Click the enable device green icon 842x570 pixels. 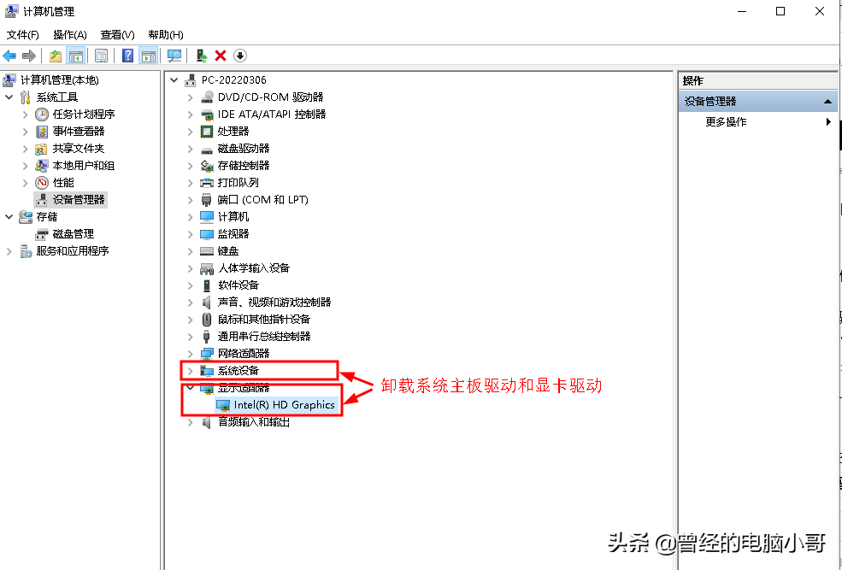(x=202, y=56)
